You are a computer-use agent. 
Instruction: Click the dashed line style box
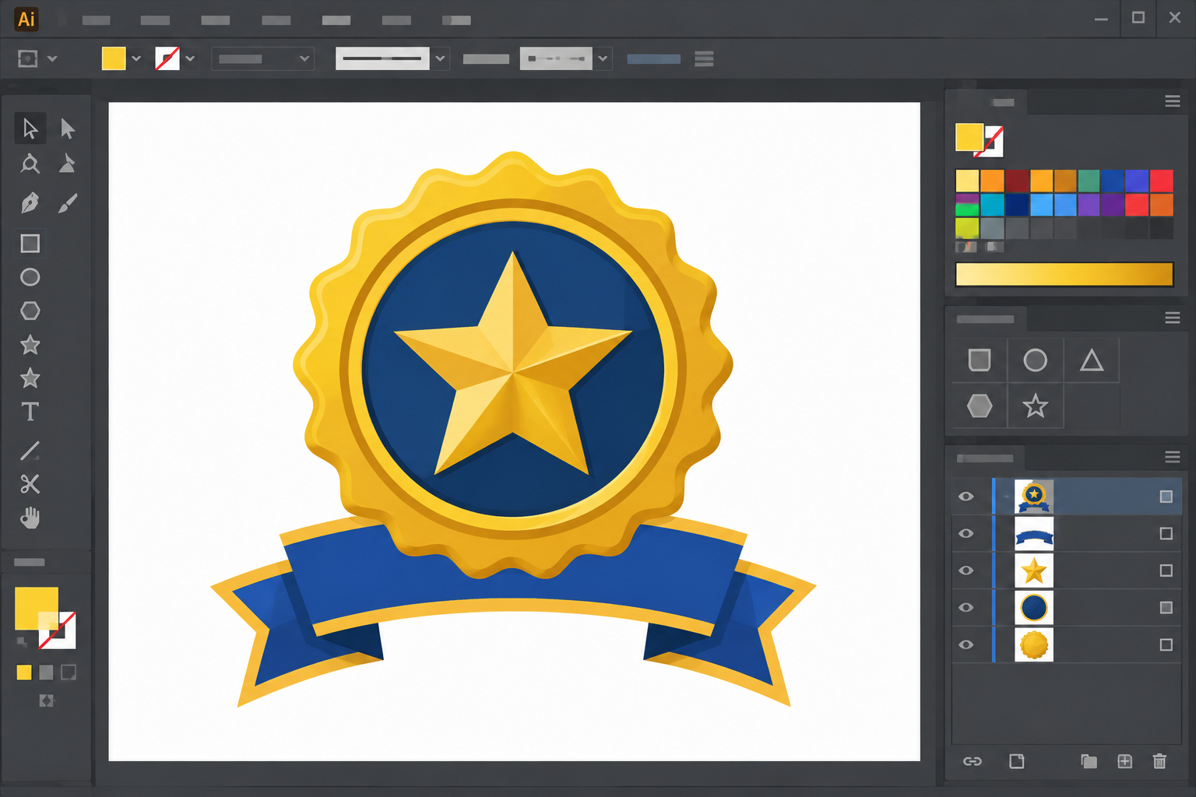tap(556, 58)
